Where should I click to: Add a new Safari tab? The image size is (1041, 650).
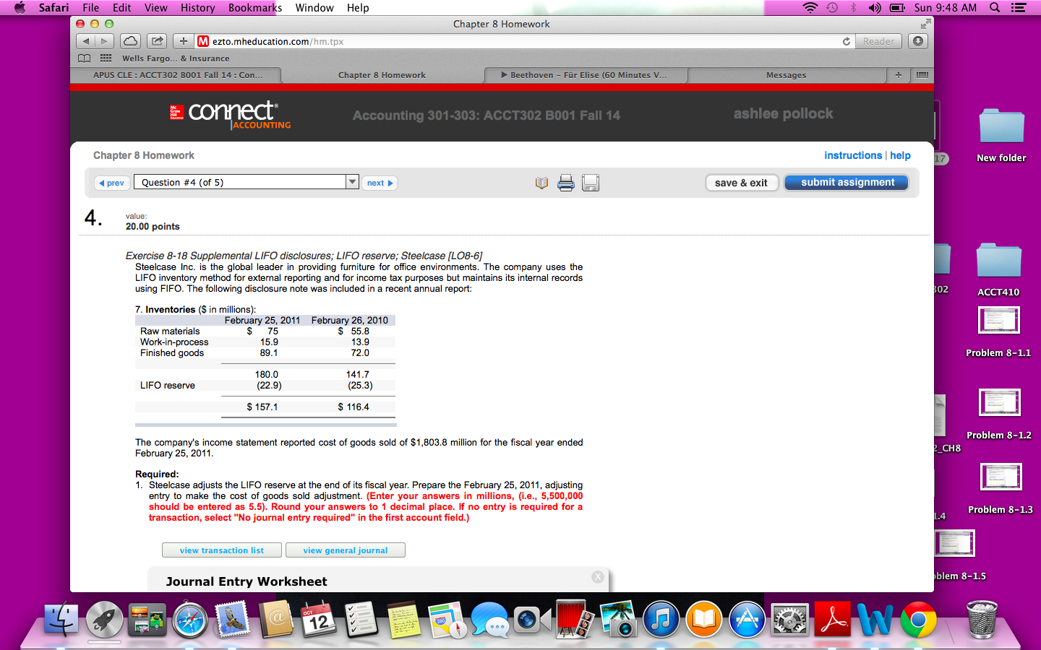[898, 75]
